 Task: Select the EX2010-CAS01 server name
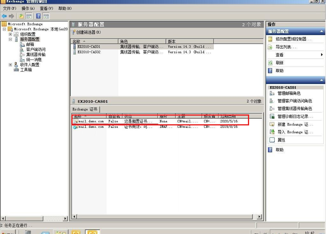pyautogui.click(x=89, y=47)
